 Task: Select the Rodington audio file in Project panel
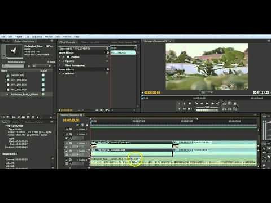click(25, 94)
